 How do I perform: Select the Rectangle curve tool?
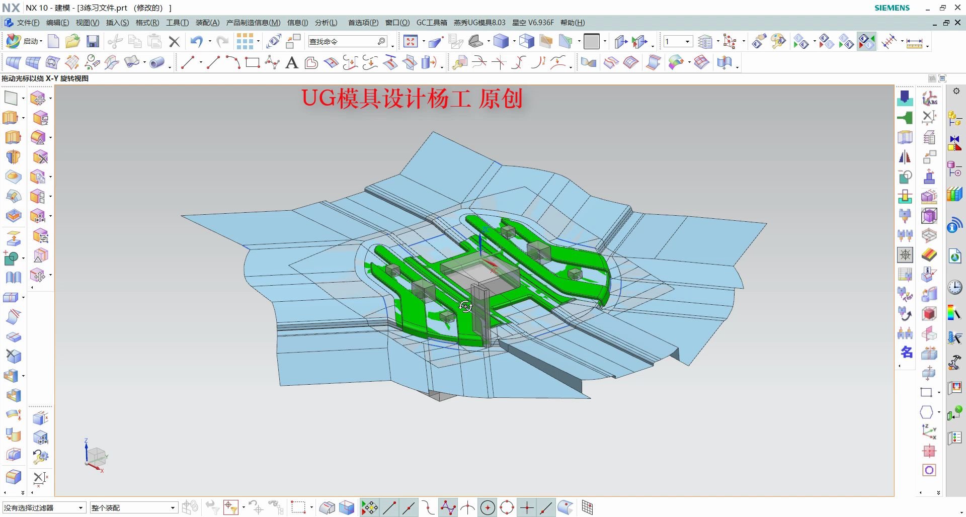252,62
